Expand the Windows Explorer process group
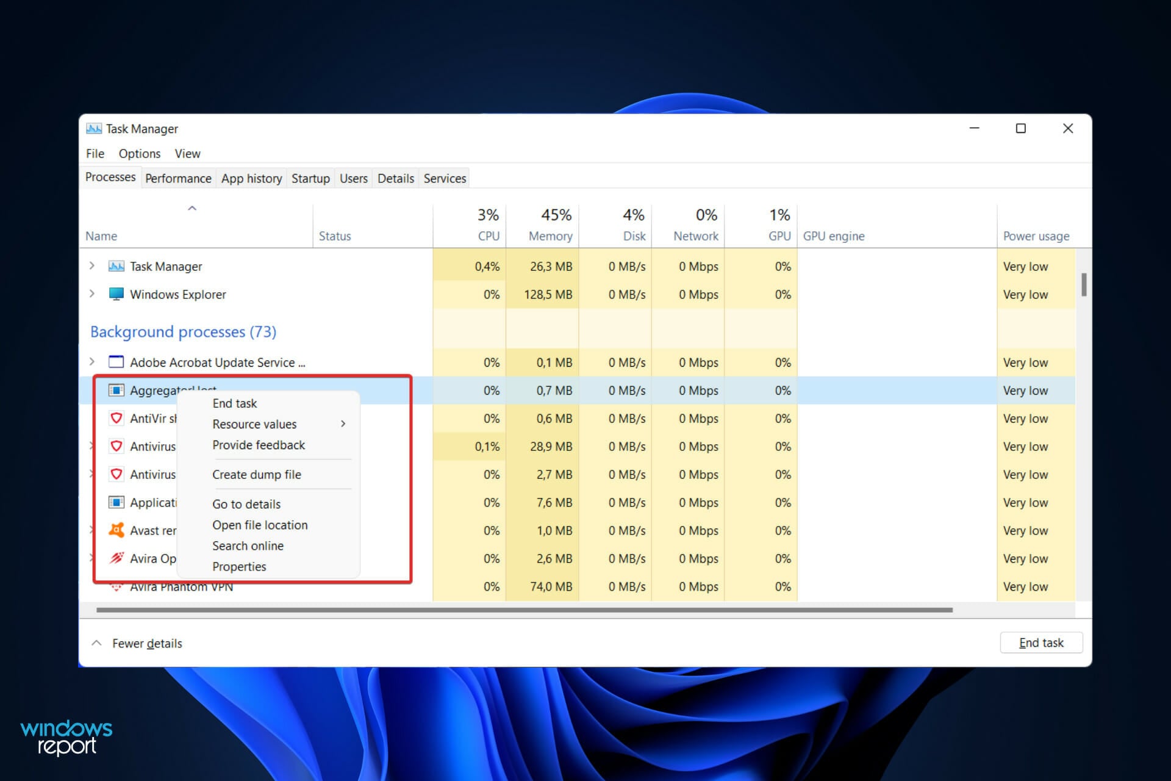 92,293
